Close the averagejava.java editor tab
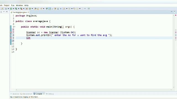This screenshot has width=177, height=99. pos(28,12)
